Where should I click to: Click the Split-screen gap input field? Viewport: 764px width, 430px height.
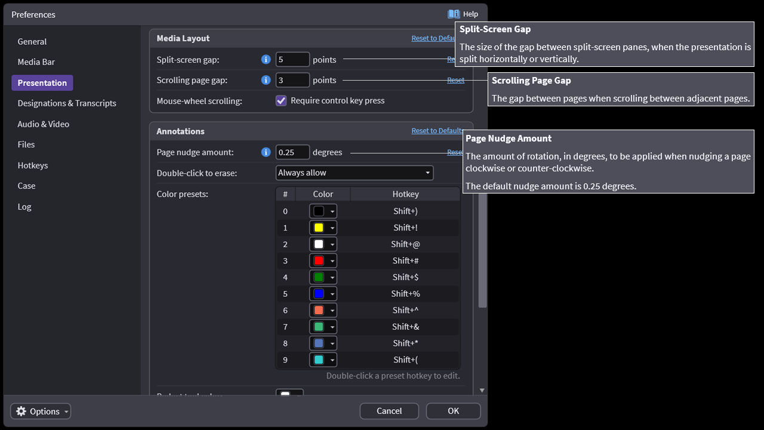[292, 59]
